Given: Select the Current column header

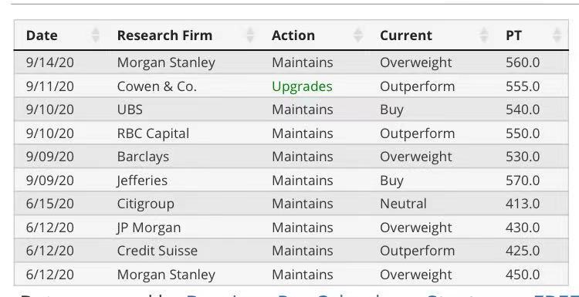Looking at the screenshot, I should pyautogui.click(x=406, y=35).
